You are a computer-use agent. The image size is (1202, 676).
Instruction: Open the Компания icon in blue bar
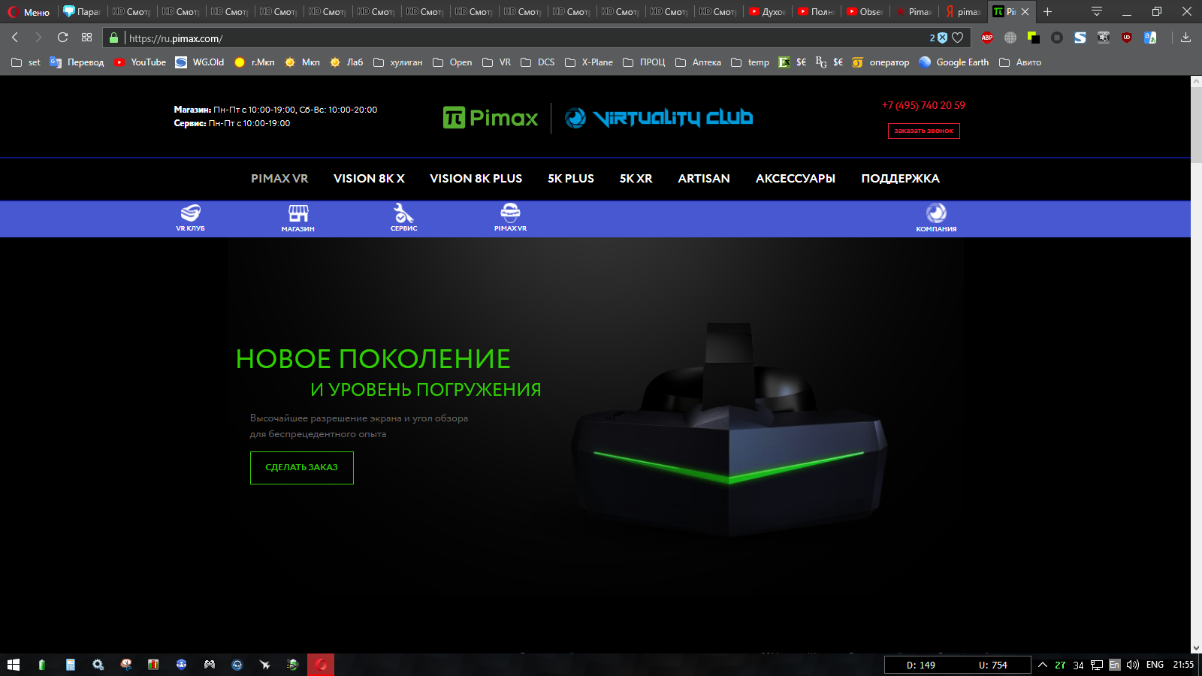pyautogui.click(x=936, y=218)
